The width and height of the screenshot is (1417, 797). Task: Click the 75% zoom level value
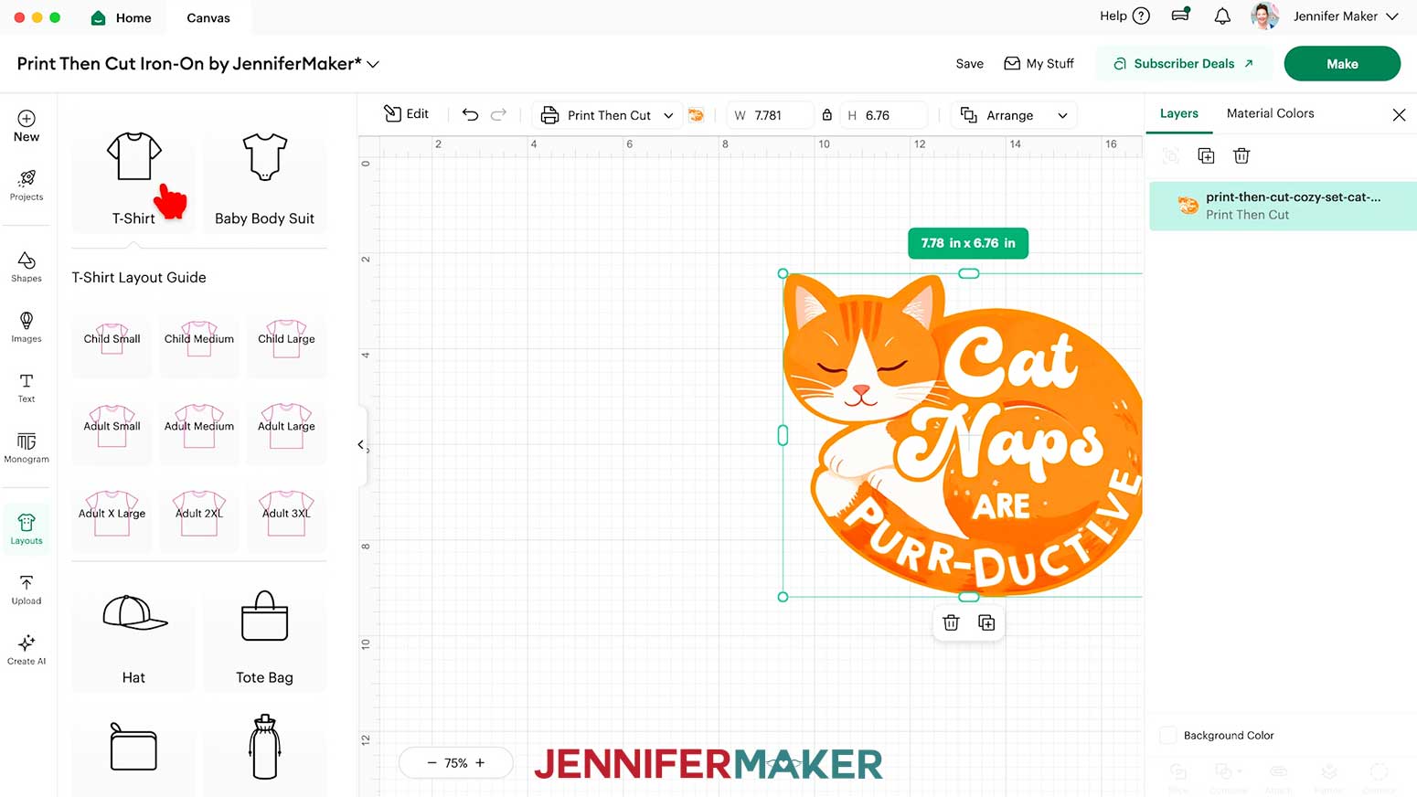coord(455,762)
